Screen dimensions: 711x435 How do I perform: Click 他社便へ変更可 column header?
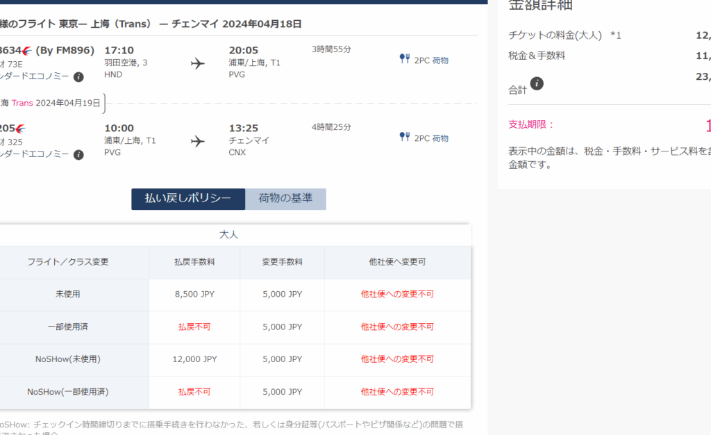click(397, 262)
